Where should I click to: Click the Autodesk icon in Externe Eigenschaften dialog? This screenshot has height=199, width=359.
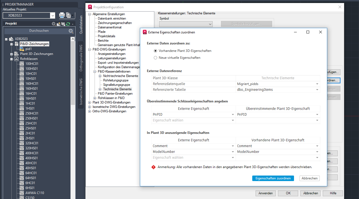pyautogui.click(x=144, y=32)
